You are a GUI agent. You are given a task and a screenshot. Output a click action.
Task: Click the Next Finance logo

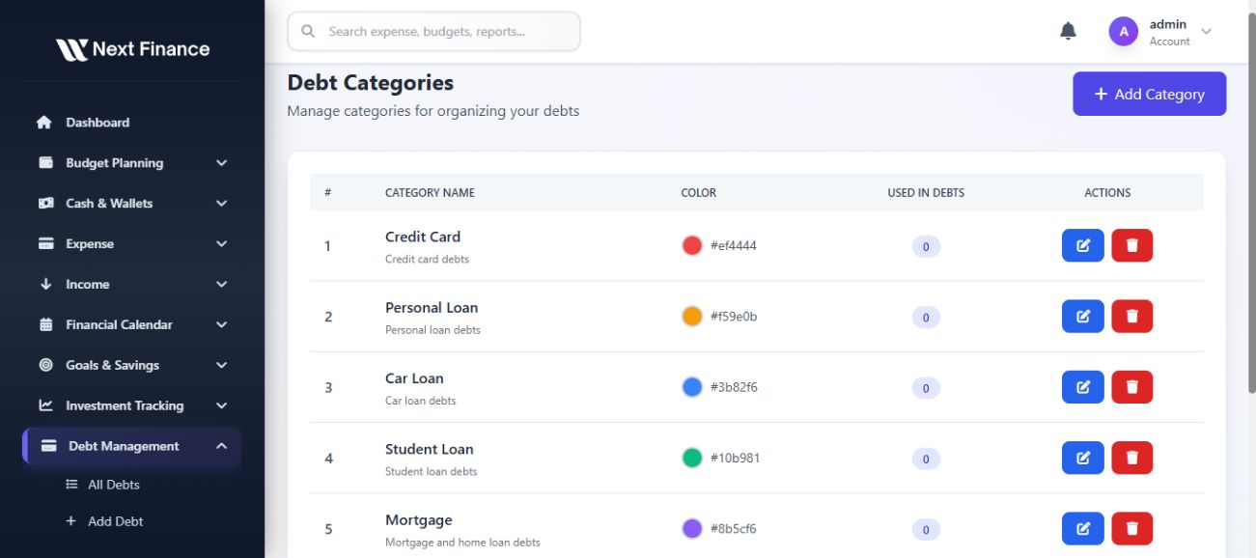(x=132, y=49)
